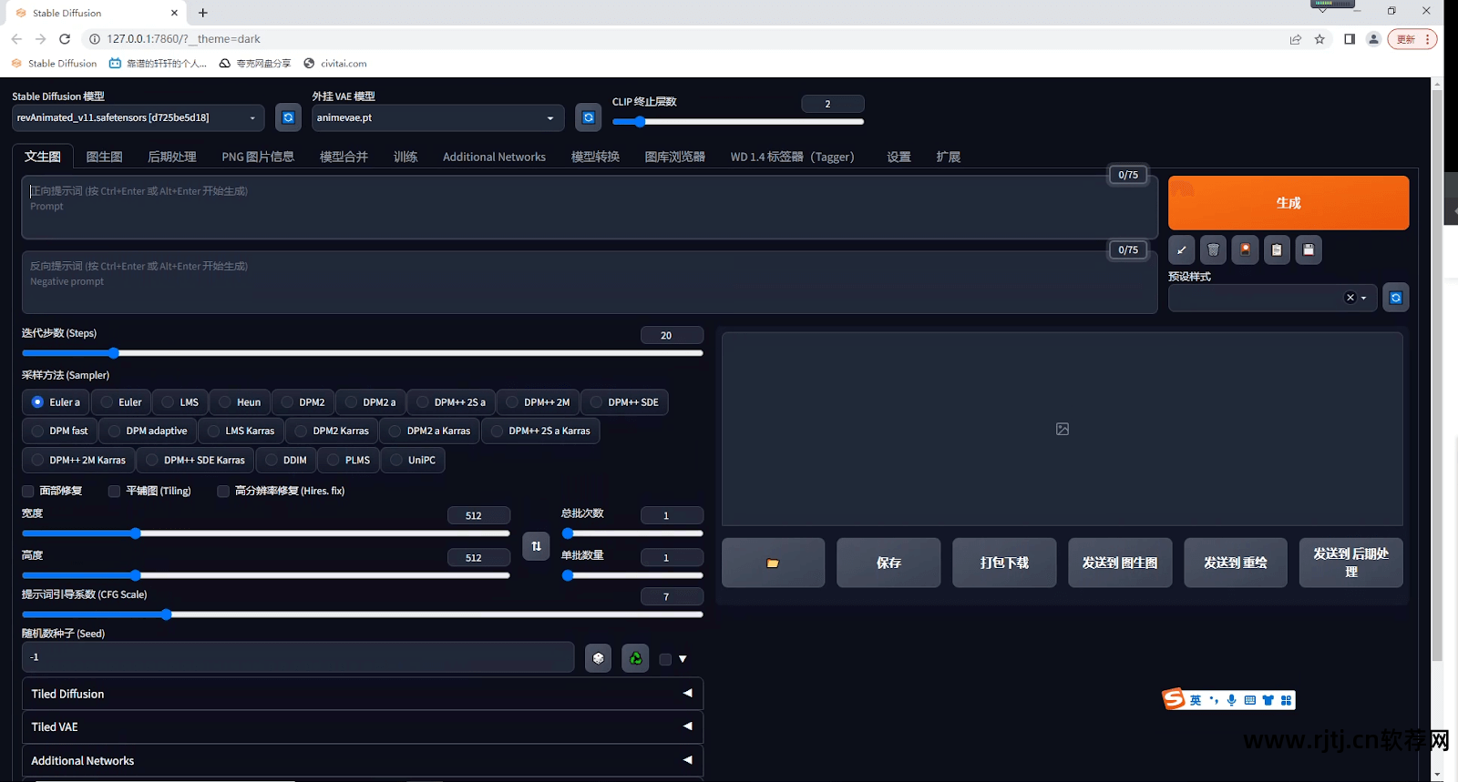Toggle browser side panel icon
This screenshot has height=782, width=1458.
tap(1350, 39)
